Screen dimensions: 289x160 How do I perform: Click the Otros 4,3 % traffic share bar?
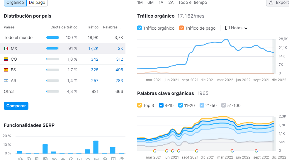pyautogui.click(x=53, y=91)
